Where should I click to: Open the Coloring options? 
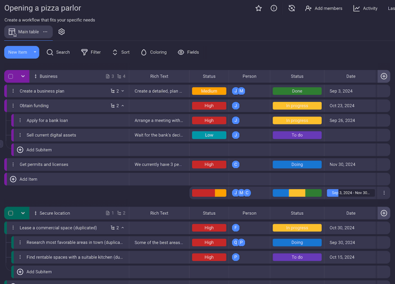154,52
